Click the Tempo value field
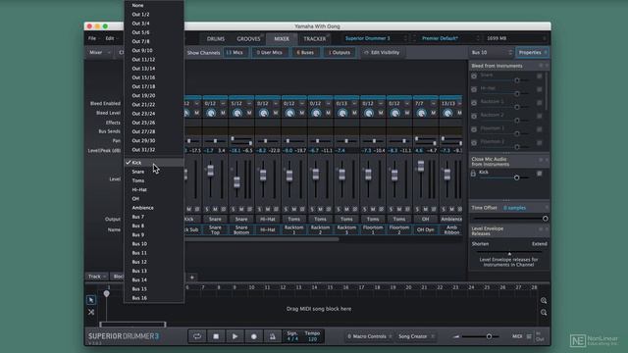Screen dimensions: 628x353 coord(312,339)
